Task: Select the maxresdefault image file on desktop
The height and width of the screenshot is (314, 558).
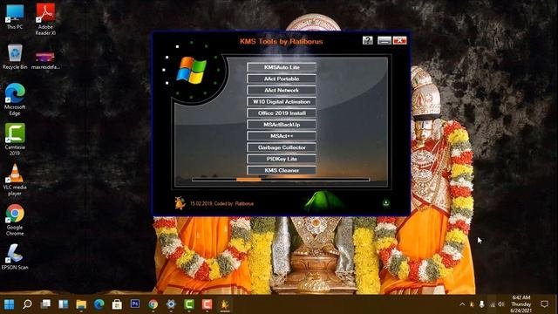Action: click(x=45, y=60)
